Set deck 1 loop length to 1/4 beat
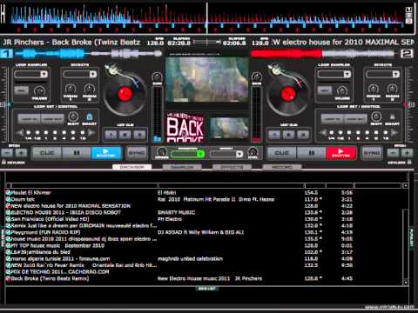 point(28,133)
